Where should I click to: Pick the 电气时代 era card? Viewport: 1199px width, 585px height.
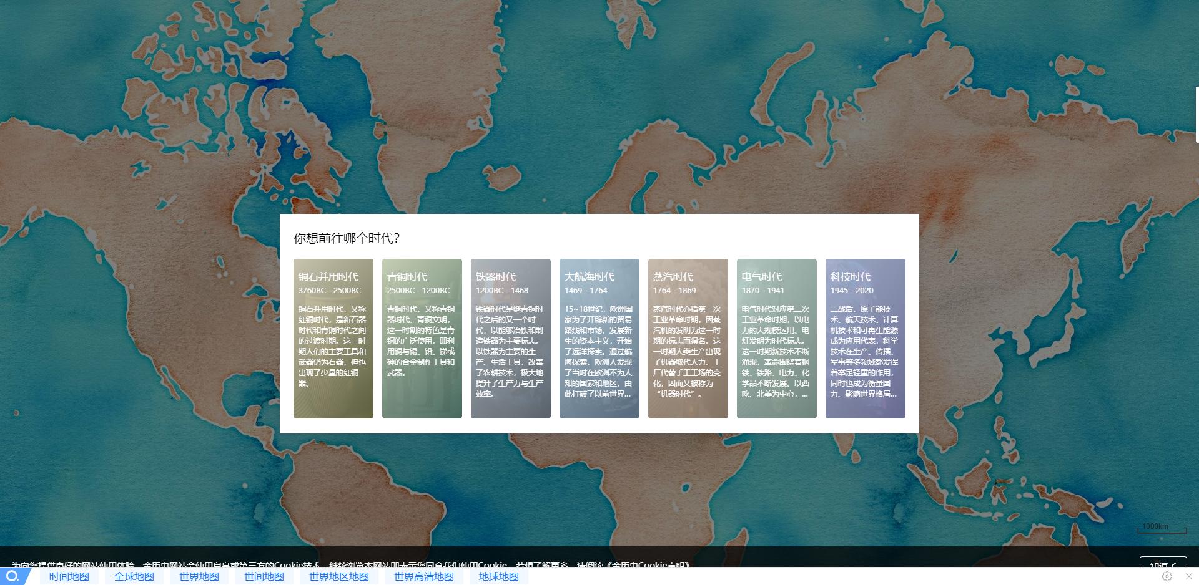tap(777, 339)
